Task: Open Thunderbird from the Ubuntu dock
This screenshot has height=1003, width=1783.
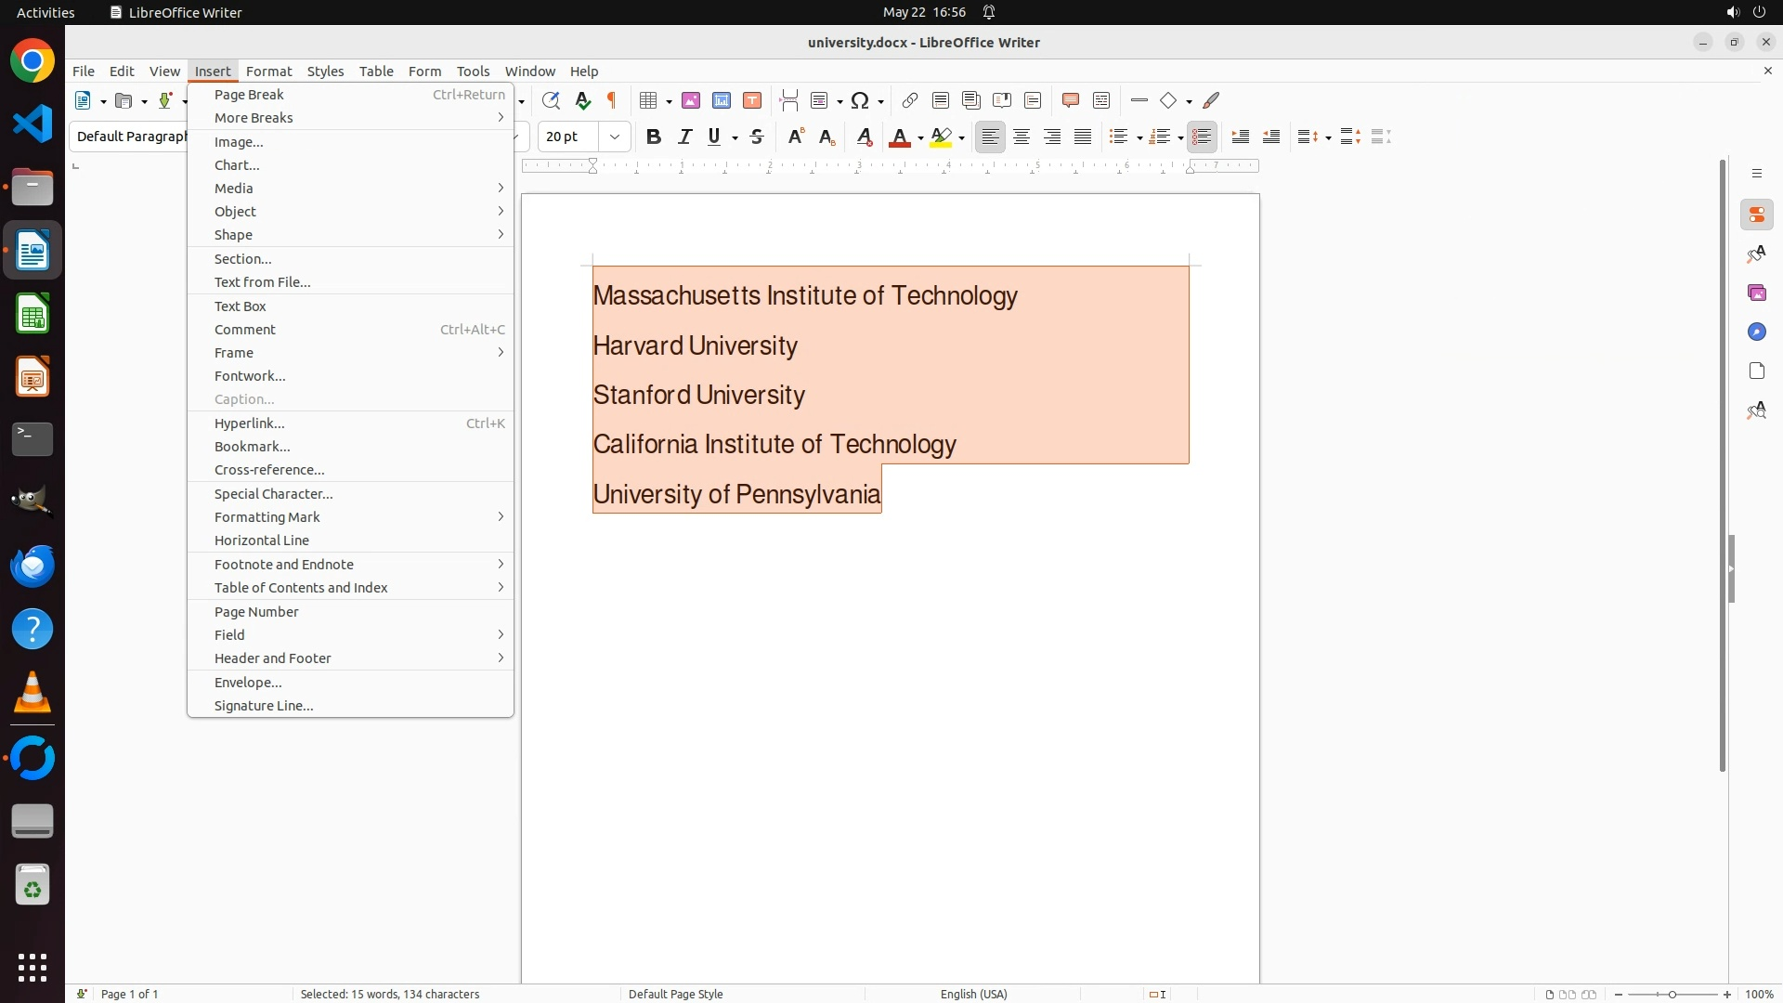Action: pyautogui.click(x=33, y=567)
